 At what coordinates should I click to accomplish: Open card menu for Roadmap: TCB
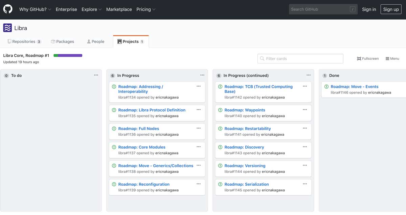pos(305,86)
